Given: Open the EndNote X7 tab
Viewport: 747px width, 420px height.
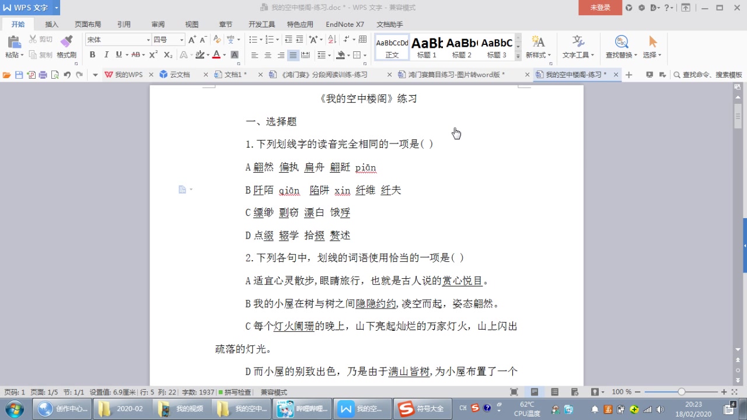Looking at the screenshot, I should (x=345, y=24).
